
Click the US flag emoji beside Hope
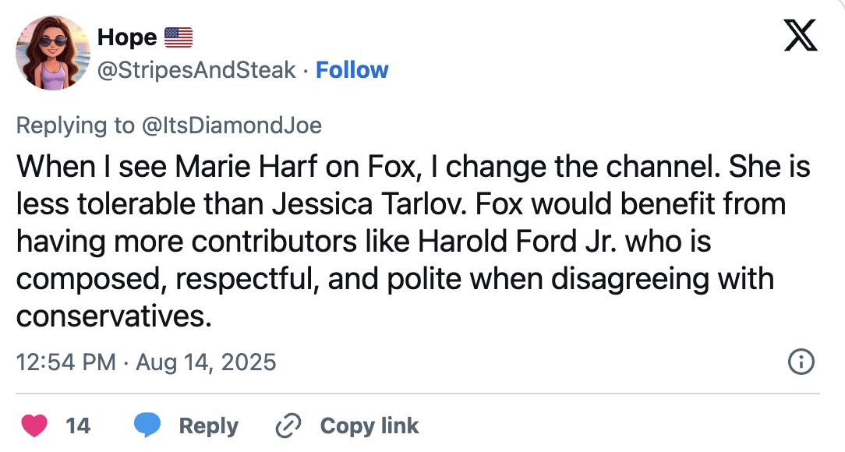[179, 37]
